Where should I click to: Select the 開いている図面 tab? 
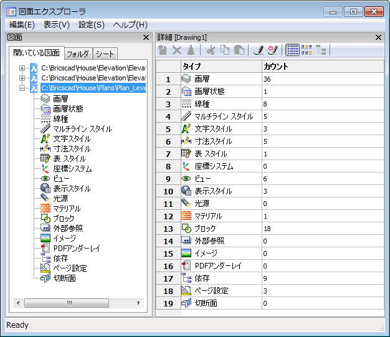(37, 53)
